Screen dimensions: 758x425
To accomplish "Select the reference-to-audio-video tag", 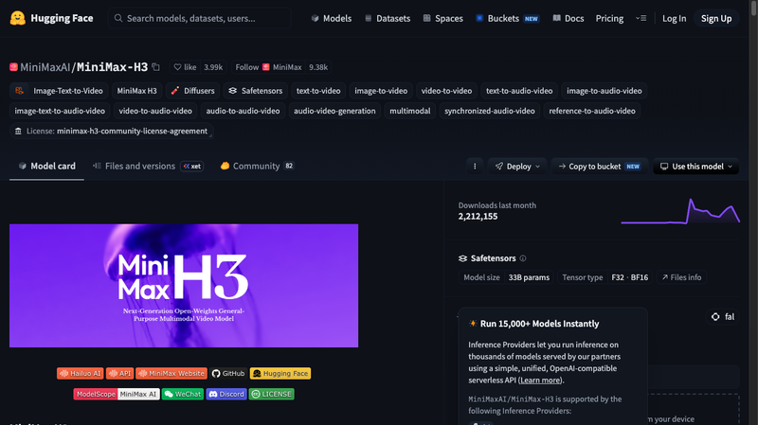I will pos(592,111).
